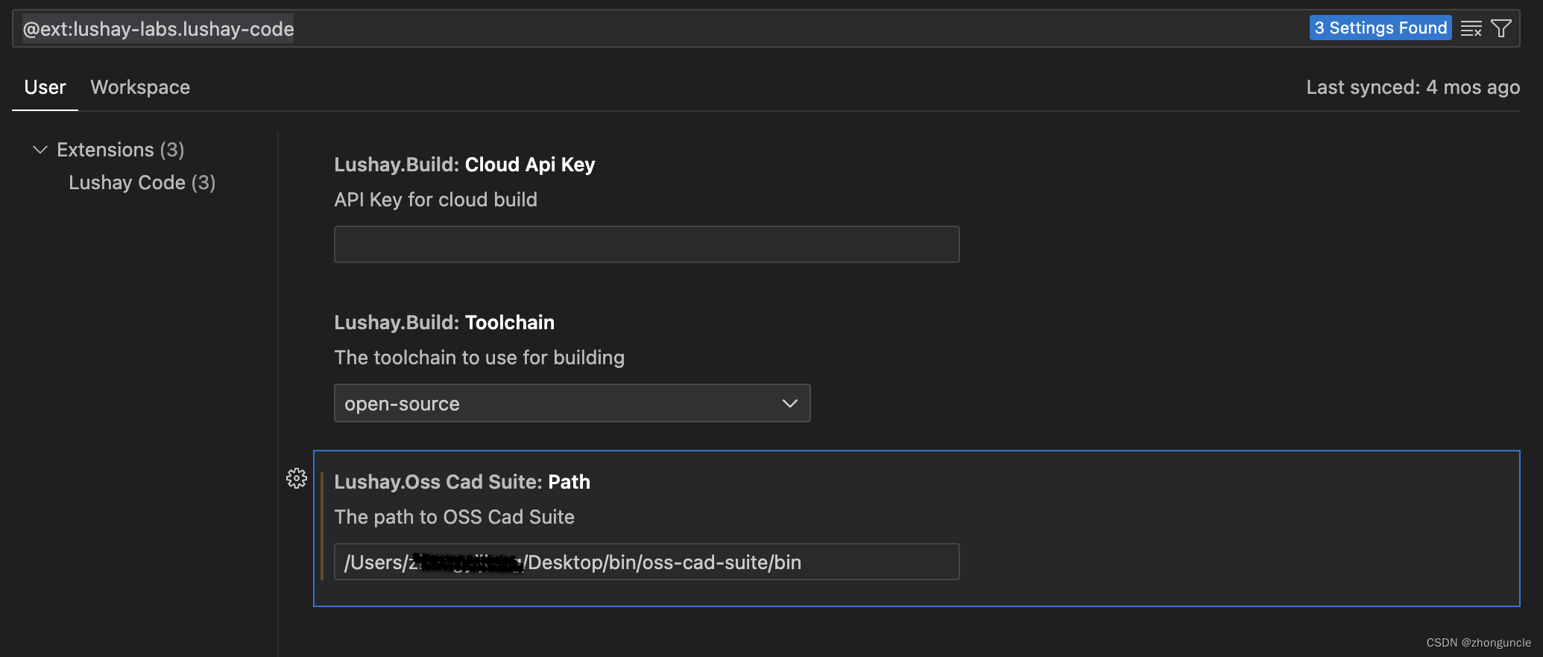
Task: Select Lushay Code (3) in sidebar
Action: pyautogui.click(x=142, y=182)
